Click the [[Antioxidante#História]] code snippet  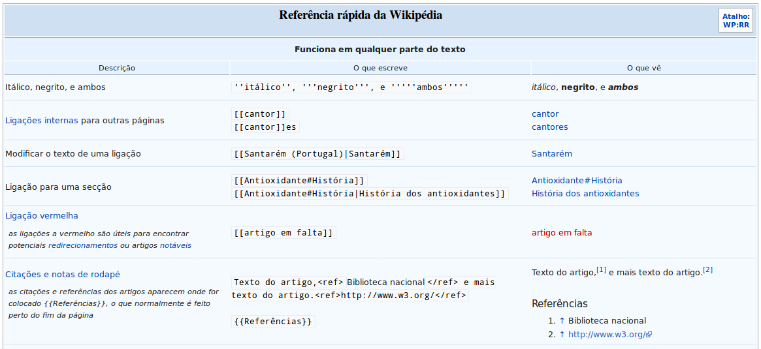pyautogui.click(x=299, y=181)
